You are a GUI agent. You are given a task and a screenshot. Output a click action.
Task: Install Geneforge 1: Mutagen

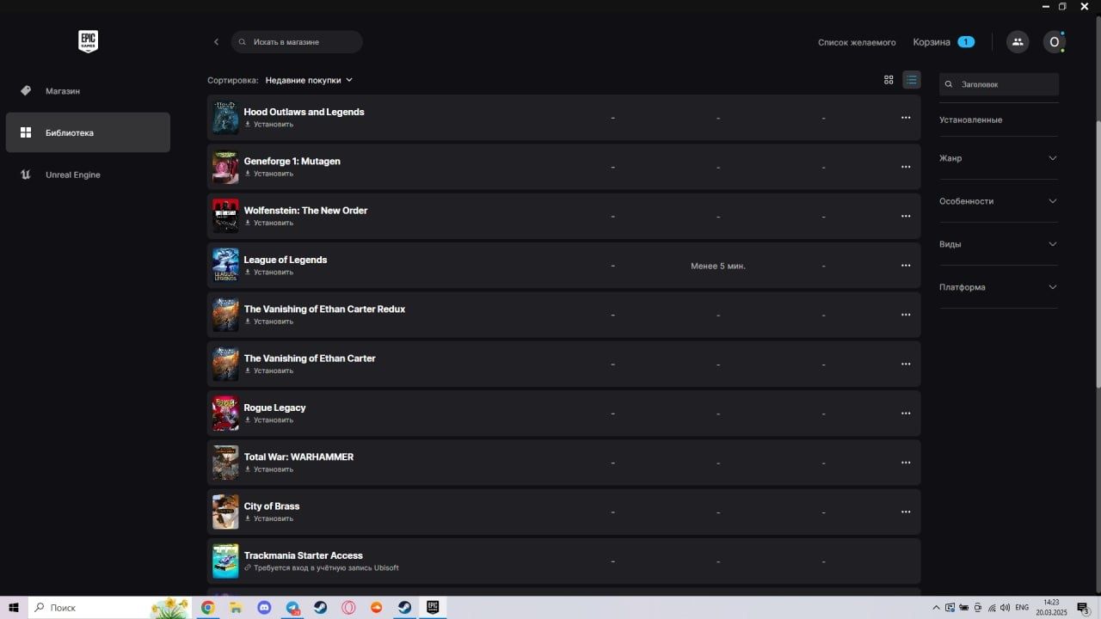(x=269, y=174)
